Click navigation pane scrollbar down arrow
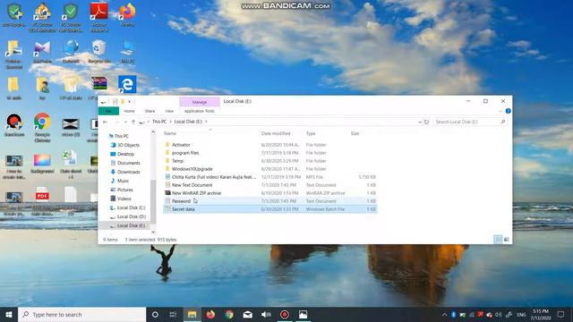The width and height of the screenshot is (573, 322). tap(153, 232)
